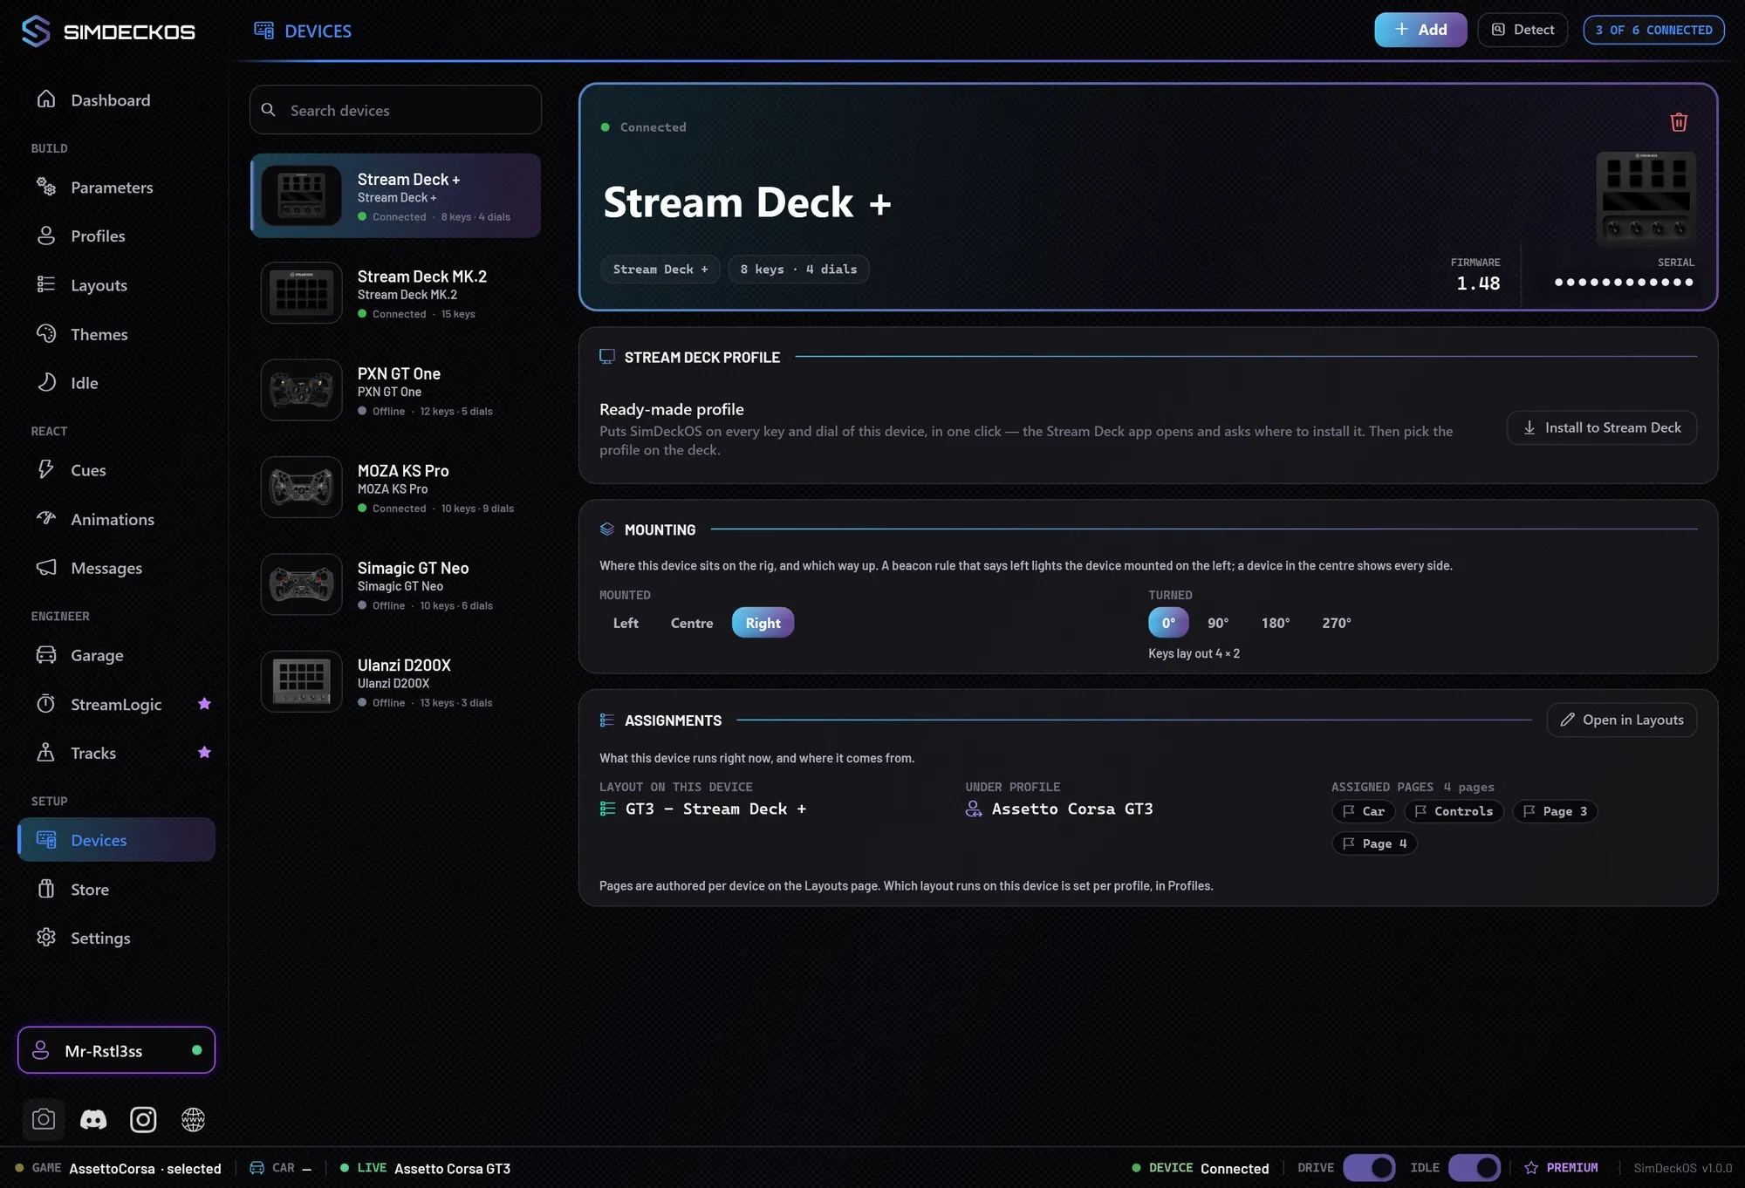Image resolution: width=1745 pixels, height=1188 pixels.
Task: Set rotation to 270°
Action: click(x=1336, y=623)
